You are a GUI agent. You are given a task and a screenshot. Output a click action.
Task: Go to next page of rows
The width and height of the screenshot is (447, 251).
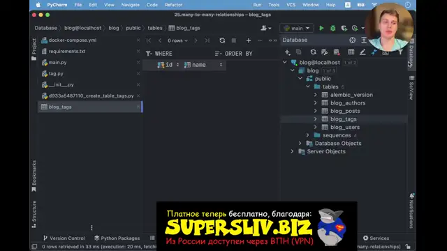click(196, 40)
